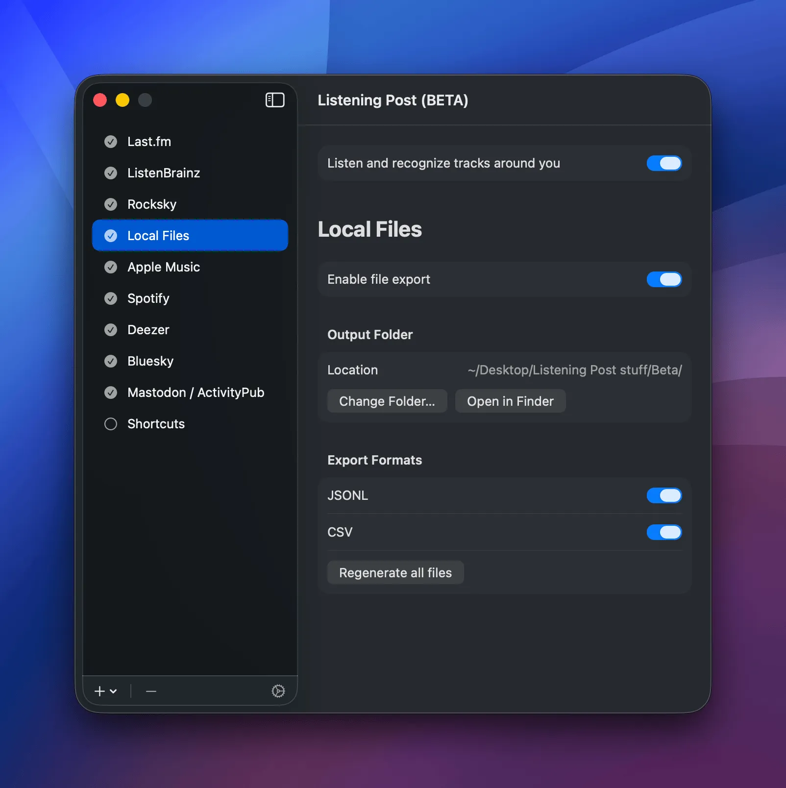Open the settings gear at bottom
This screenshot has width=786, height=788.
tap(278, 691)
